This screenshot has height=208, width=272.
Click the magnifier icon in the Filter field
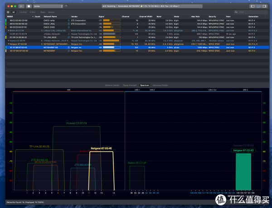[236, 12]
